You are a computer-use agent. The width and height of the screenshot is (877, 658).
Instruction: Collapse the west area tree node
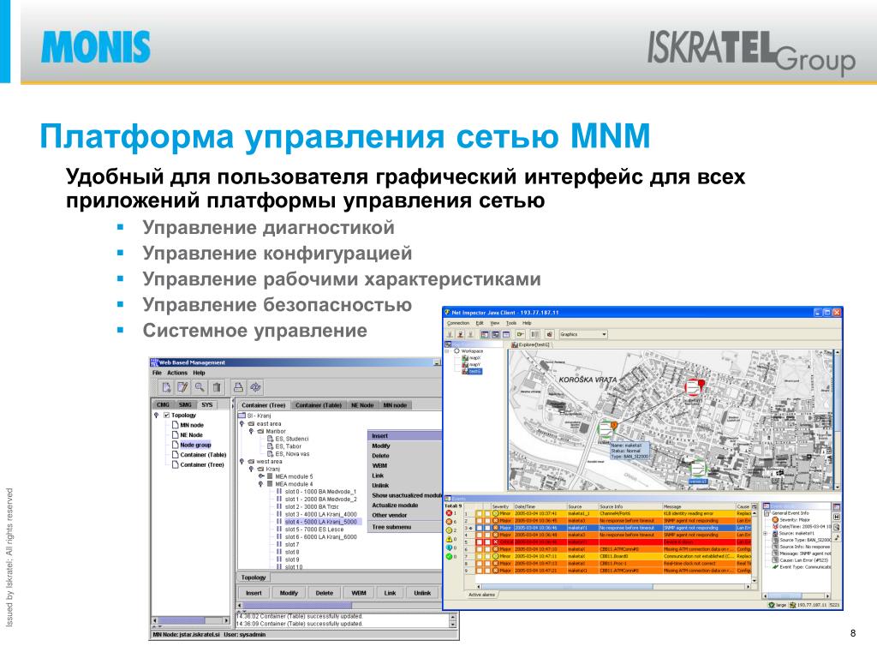click(x=242, y=462)
